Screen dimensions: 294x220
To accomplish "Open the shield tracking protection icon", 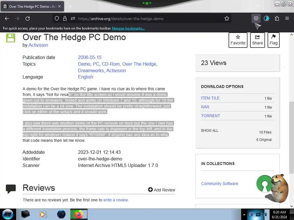I will (x=57, y=18).
